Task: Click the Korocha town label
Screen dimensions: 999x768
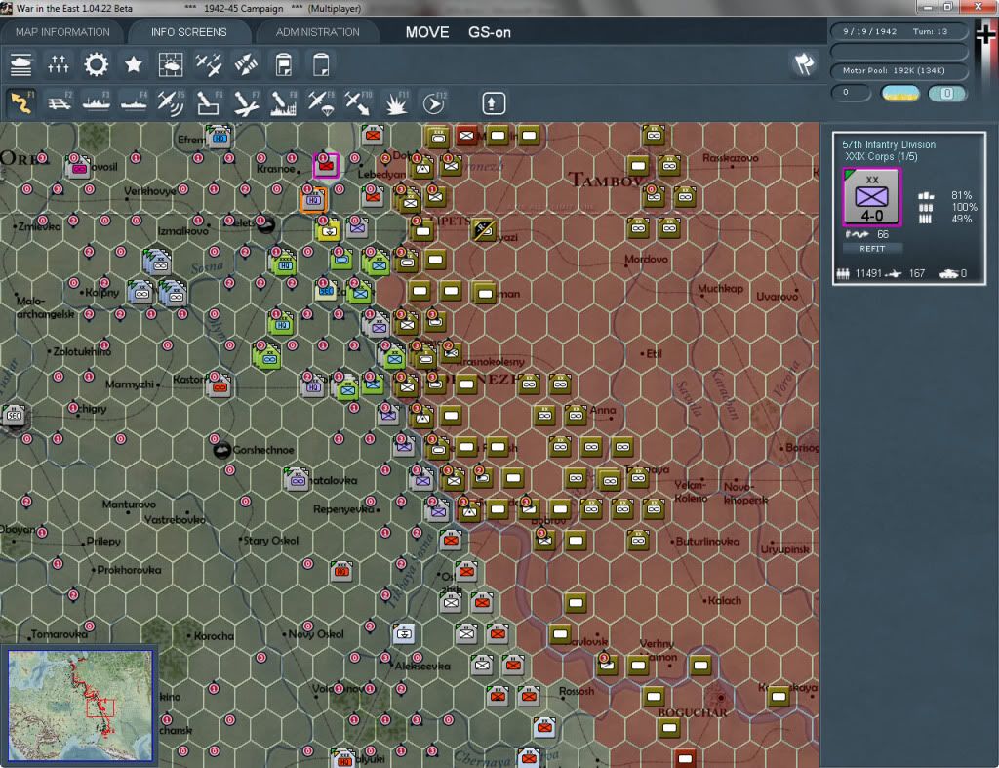Action: [214, 636]
